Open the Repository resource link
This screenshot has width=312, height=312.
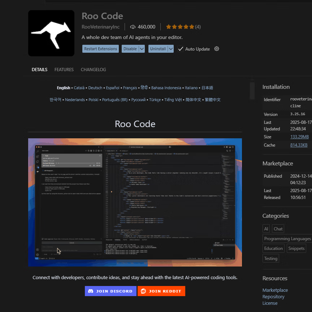(273, 296)
